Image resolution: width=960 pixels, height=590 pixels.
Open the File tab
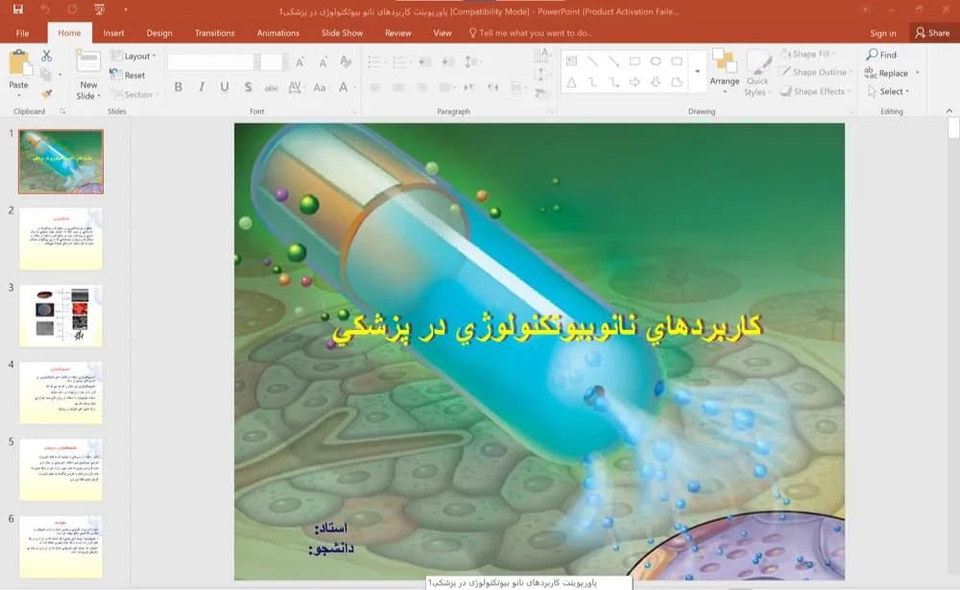point(23,33)
